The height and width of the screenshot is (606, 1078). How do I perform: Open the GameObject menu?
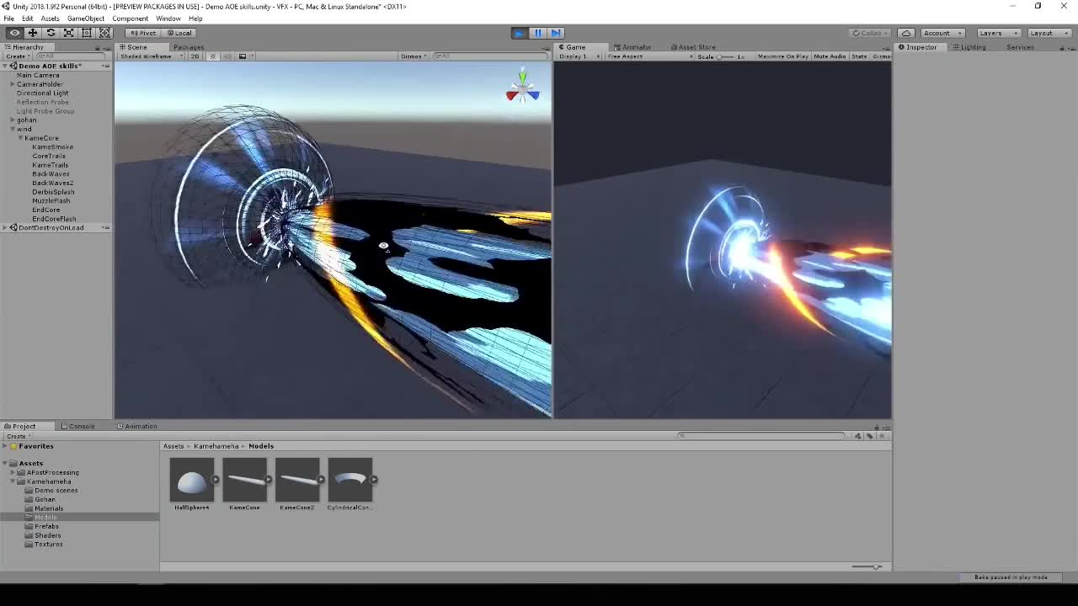click(86, 19)
